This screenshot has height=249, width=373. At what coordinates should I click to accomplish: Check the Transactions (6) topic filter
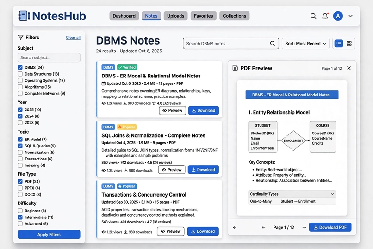[x=20, y=159]
